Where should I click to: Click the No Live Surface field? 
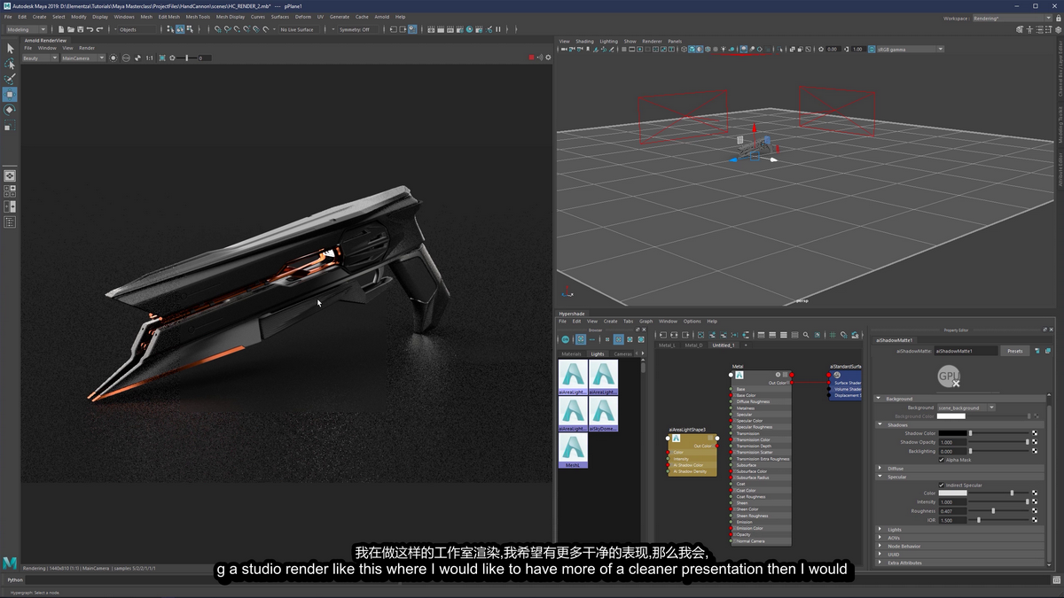[301, 29]
